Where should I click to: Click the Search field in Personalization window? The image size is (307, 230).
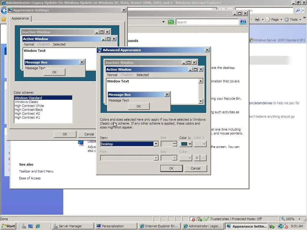point(207,22)
